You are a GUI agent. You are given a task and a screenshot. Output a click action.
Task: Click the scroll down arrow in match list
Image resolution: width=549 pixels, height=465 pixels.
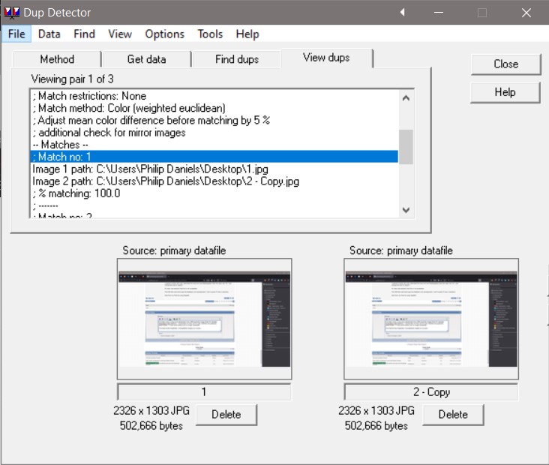click(406, 210)
